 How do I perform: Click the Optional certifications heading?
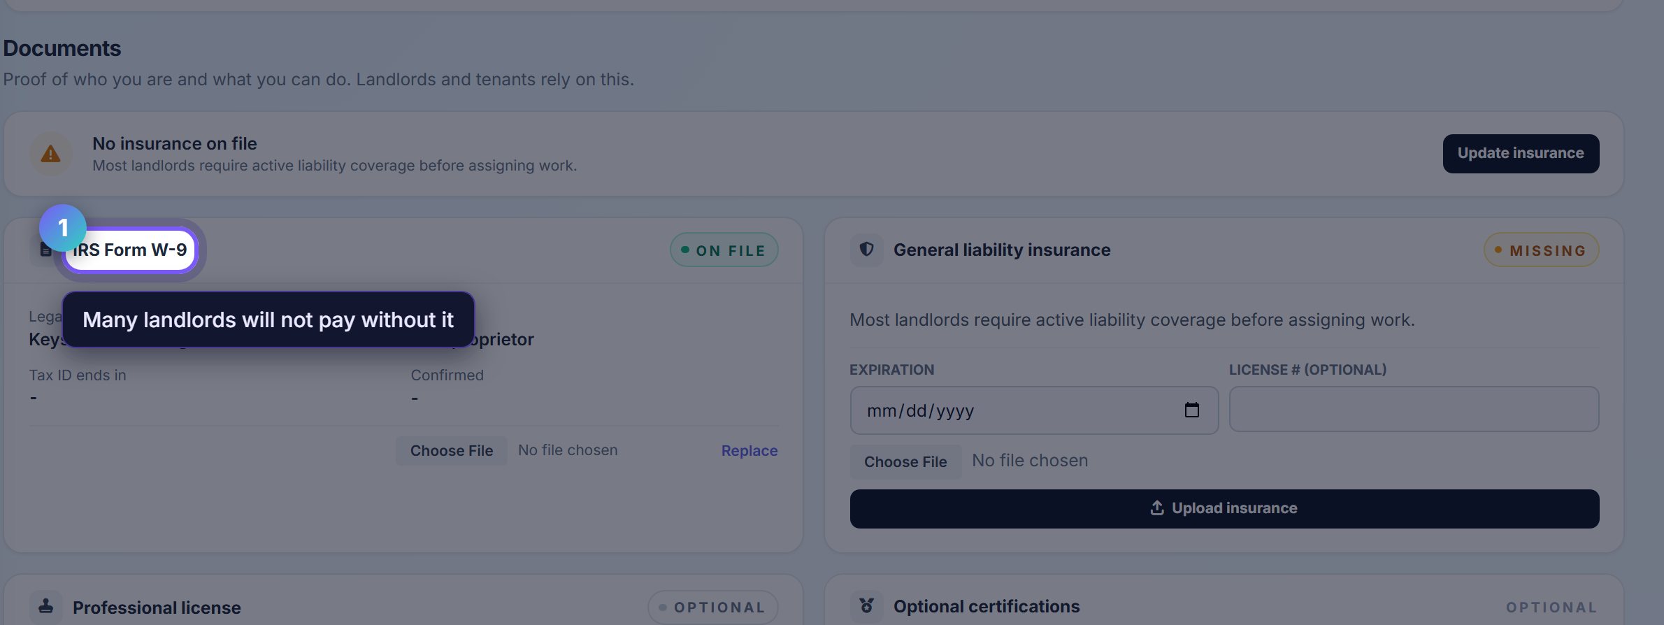pyautogui.click(x=986, y=606)
